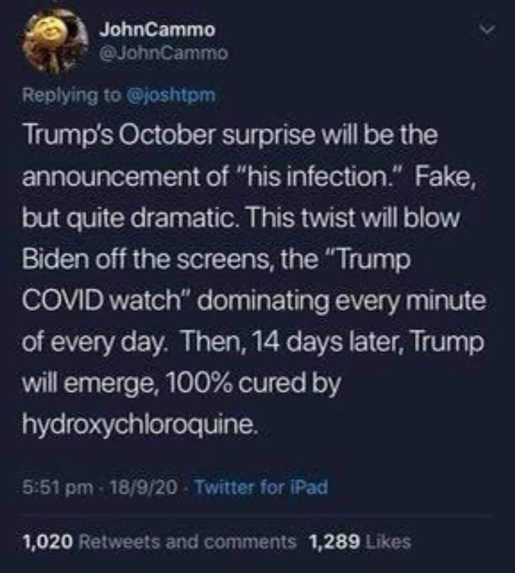Image resolution: width=515 pixels, height=573 pixels.
Task: Click the 18/9/20 date
Action: (x=143, y=488)
